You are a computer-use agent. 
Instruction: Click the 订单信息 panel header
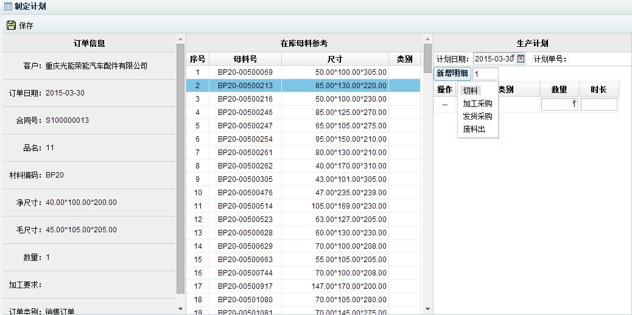pos(90,44)
